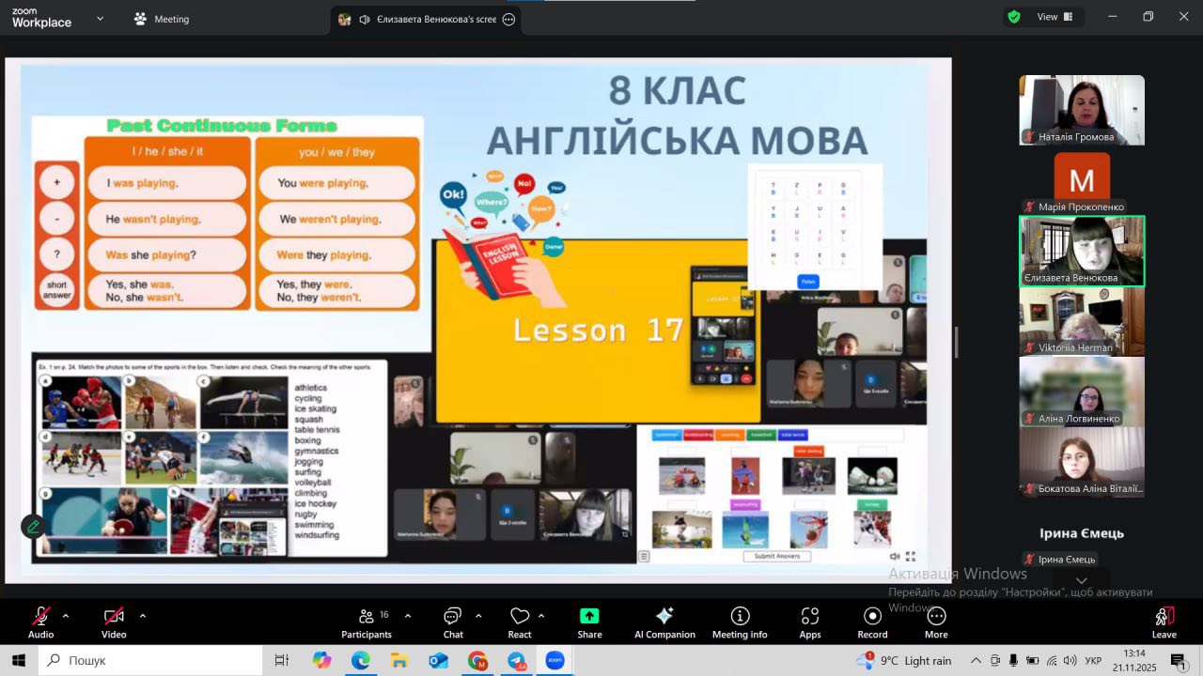The width and height of the screenshot is (1203, 676).
Task: Click the React heart icon
Action: pyautogui.click(x=520, y=622)
